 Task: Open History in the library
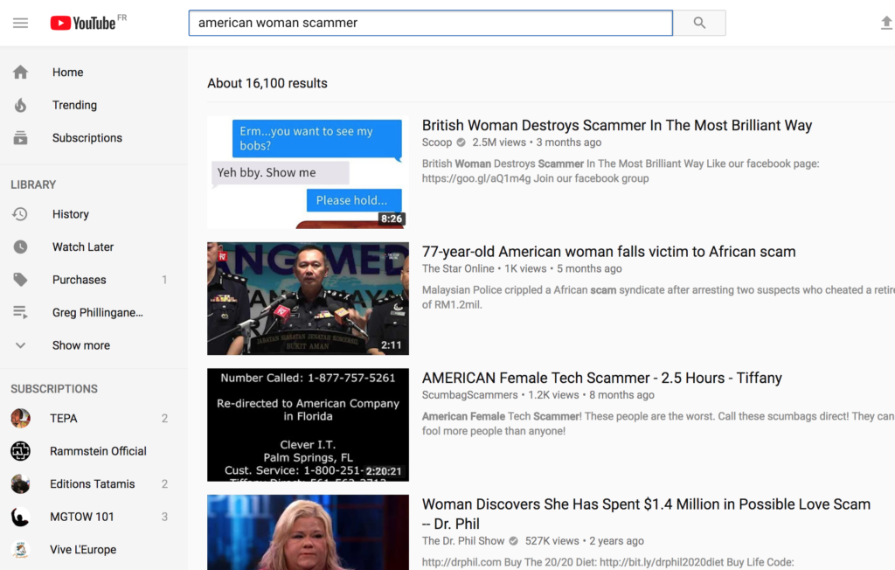click(71, 214)
